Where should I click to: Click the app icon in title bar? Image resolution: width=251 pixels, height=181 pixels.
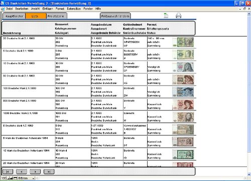[x=3, y=3]
